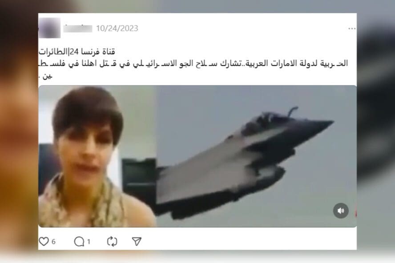
Task: Select the second line about الامارات العربية
Action: click(x=193, y=64)
